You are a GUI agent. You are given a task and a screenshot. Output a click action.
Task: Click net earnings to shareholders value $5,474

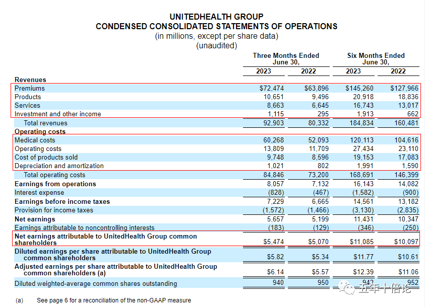point(274,242)
